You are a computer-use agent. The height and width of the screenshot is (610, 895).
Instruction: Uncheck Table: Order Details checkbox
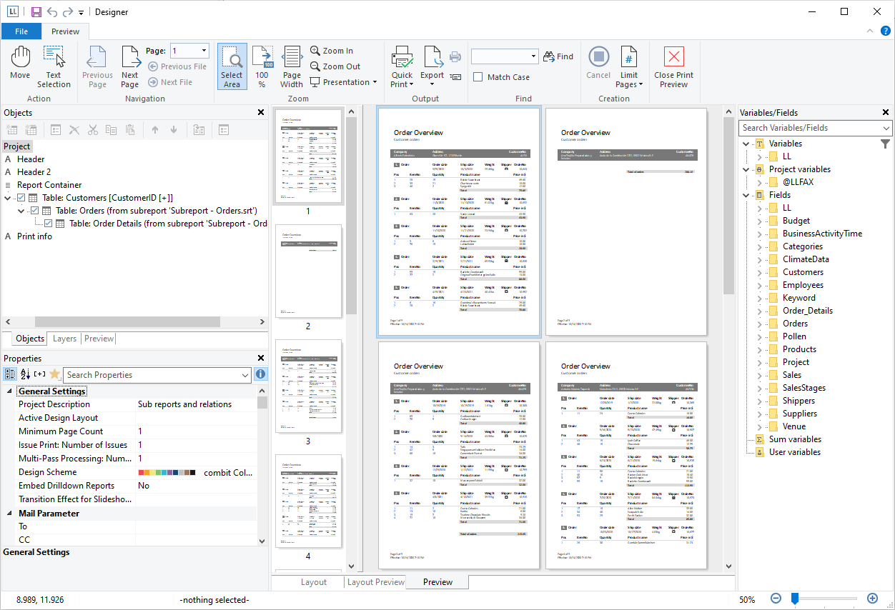point(48,224)
